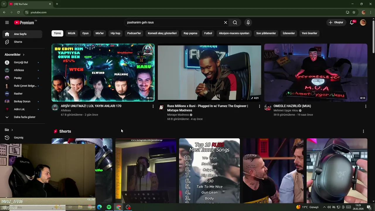Open Chrome from the taskbar
This screenshot has height=211, width=375.
118,207
